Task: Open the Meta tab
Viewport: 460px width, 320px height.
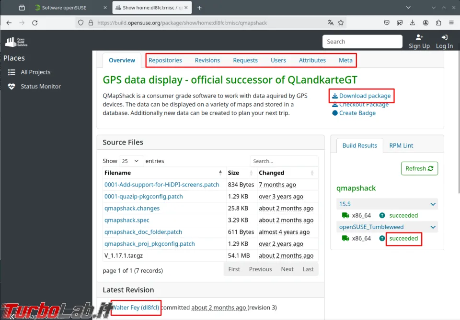Action: tap(345, 60)
